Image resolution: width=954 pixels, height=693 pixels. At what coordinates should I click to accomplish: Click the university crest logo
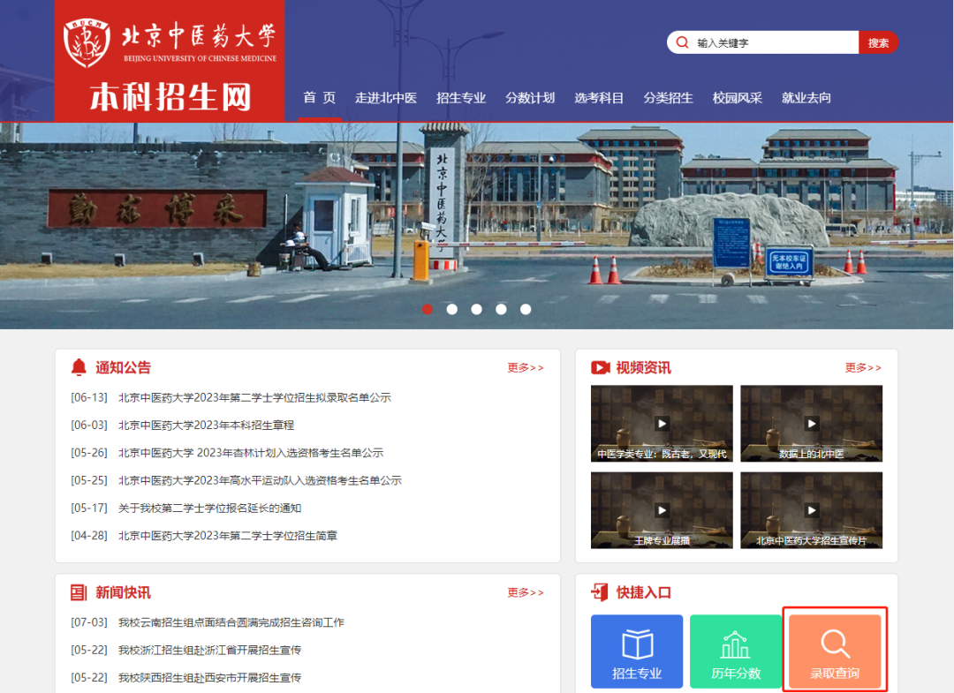(87, 43)
